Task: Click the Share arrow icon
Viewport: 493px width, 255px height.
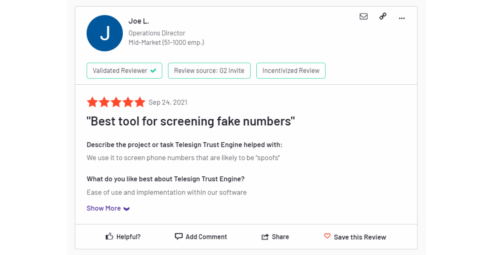Action: click(265, 237)
